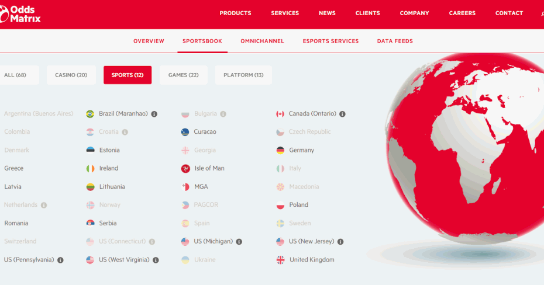Image resolution: width=544 pixels, height=285 pixels.
Task: Open the DATA FEEDS tab
Action: [395, 41]
